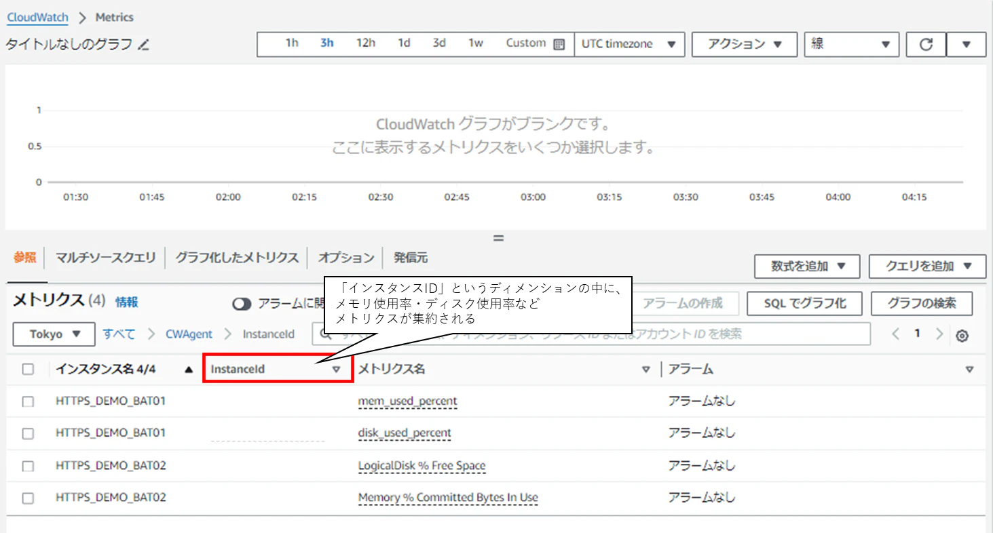Open the Tokyo region dropdown
This screenshot has width=993, height=533.
click(54, 334)
